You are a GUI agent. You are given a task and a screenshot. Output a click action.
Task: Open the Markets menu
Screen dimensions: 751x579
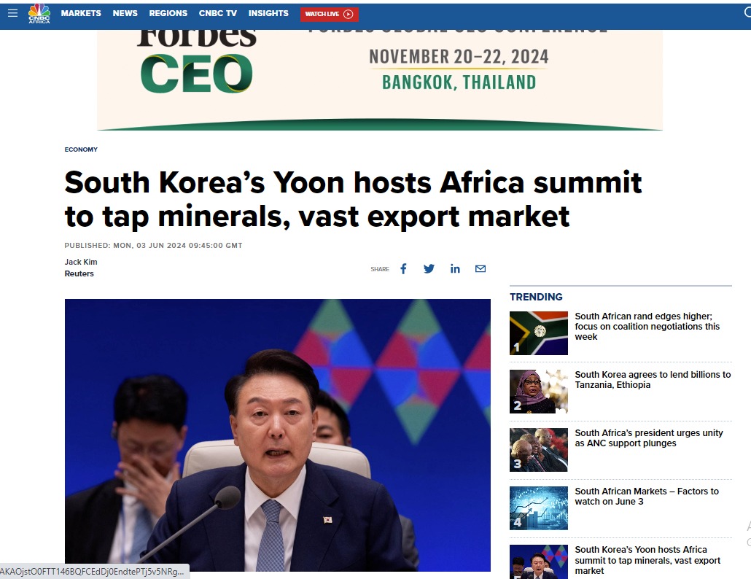[81, 13]
